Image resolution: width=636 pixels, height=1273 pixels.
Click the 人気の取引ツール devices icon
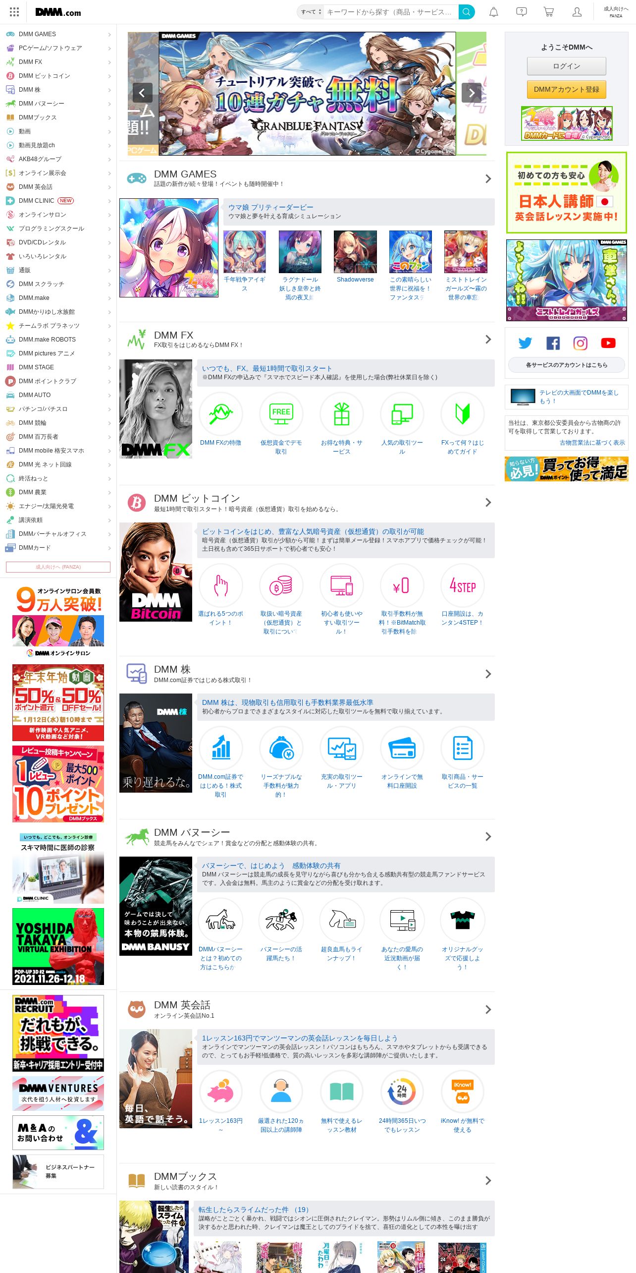[x=402, y=414]
